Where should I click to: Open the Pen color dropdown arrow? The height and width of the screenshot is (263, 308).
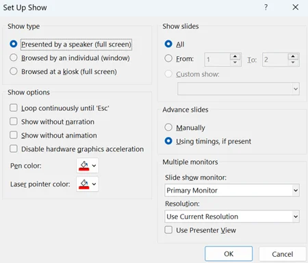(94, 166)
